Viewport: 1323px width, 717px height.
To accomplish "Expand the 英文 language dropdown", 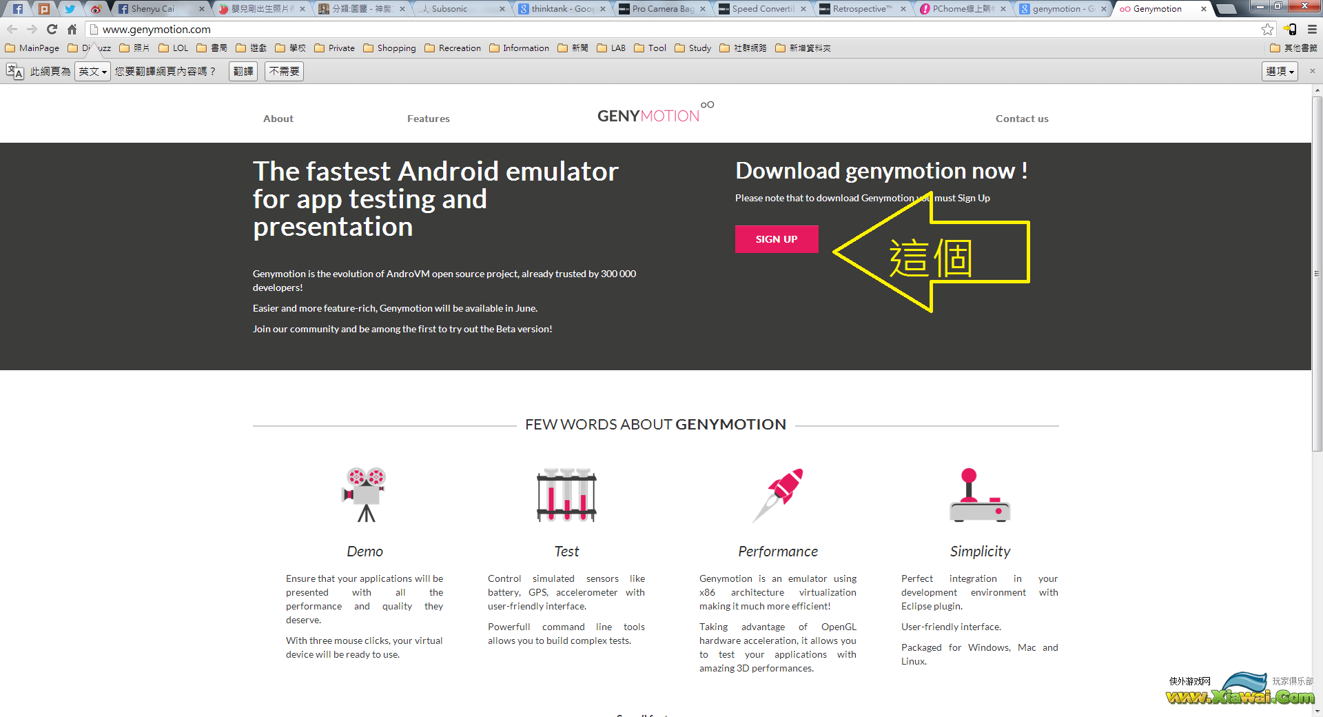I will (x=92, y=71).
